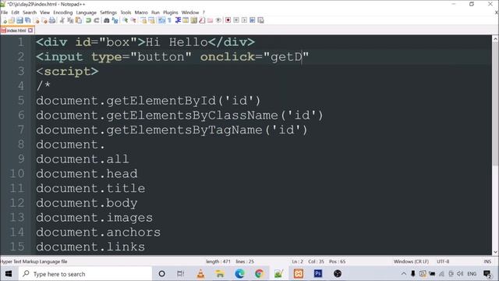Click the Copy toolbar icon

point(70,20)
